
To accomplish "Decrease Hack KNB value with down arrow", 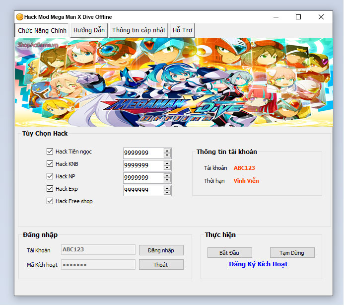I will coord(167,168).
